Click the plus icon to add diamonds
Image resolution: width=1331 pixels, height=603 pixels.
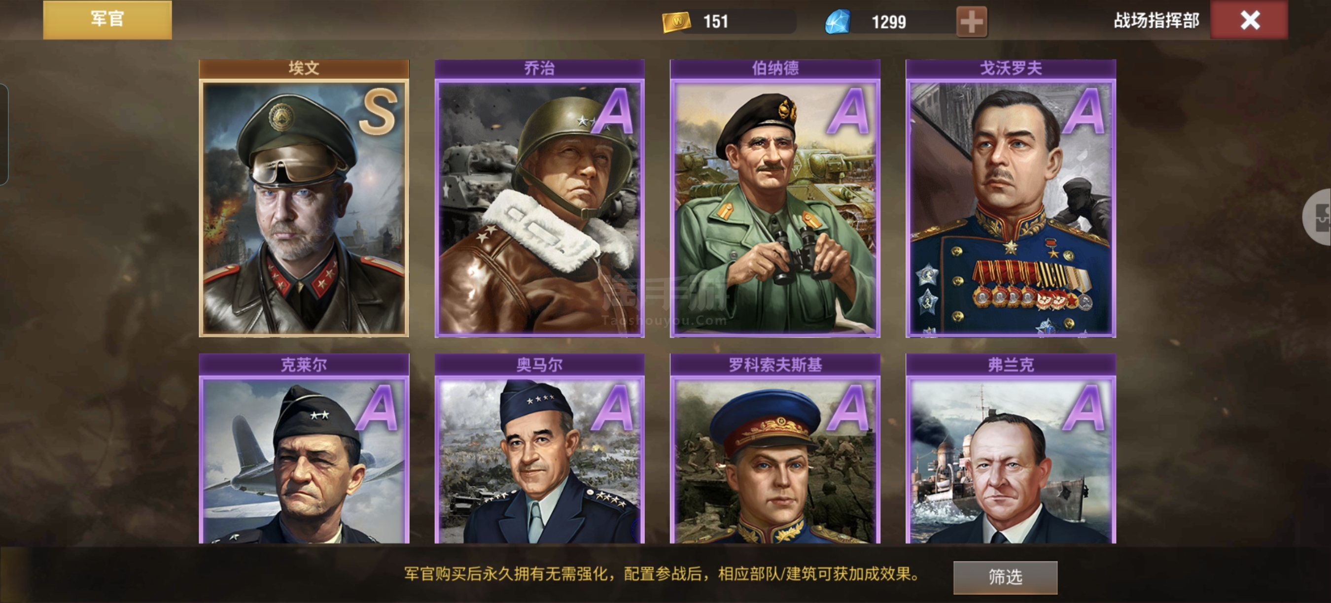[971, 22]
